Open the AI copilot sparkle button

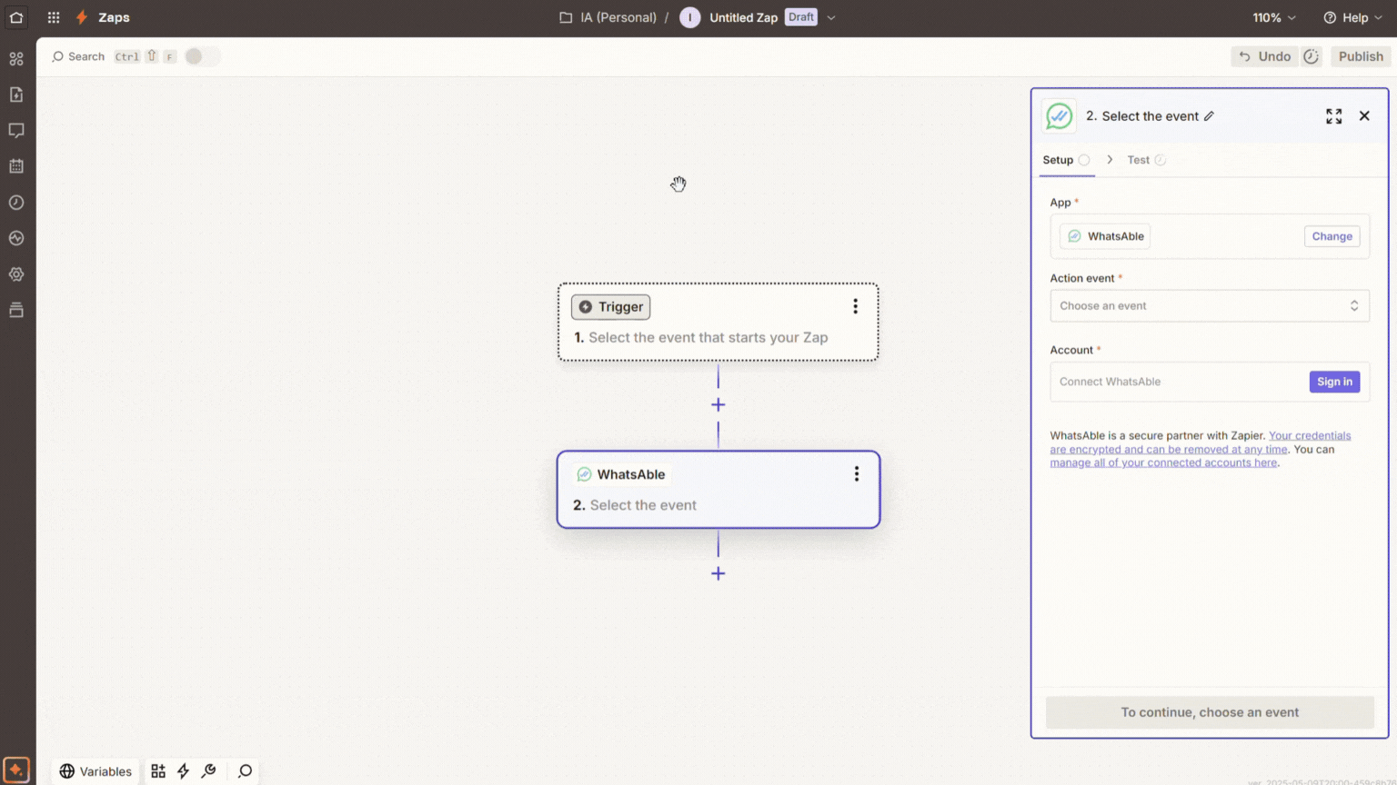pos(16,770)
